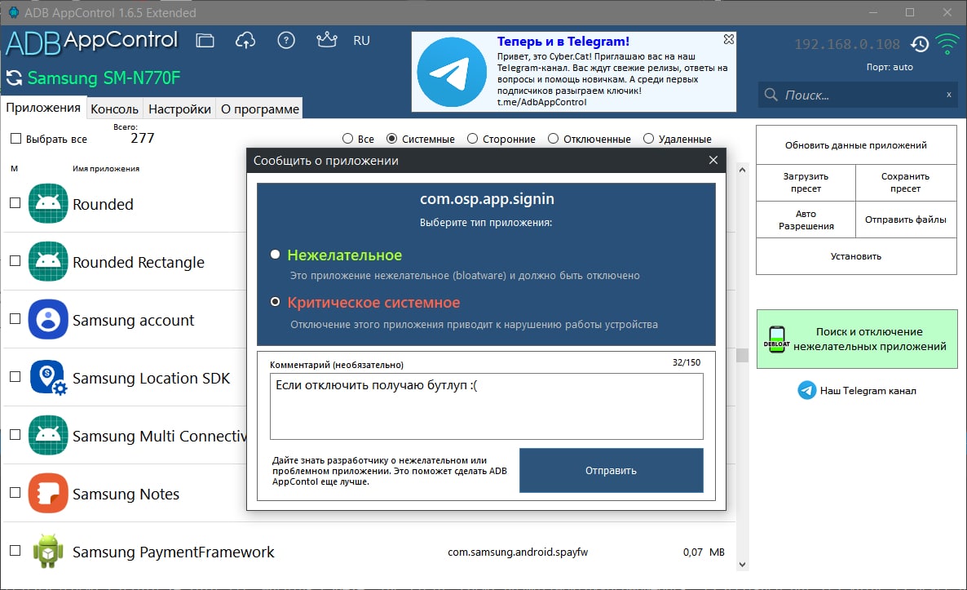Check the box for Rounded Rectangle

click(x=15, y=261)
